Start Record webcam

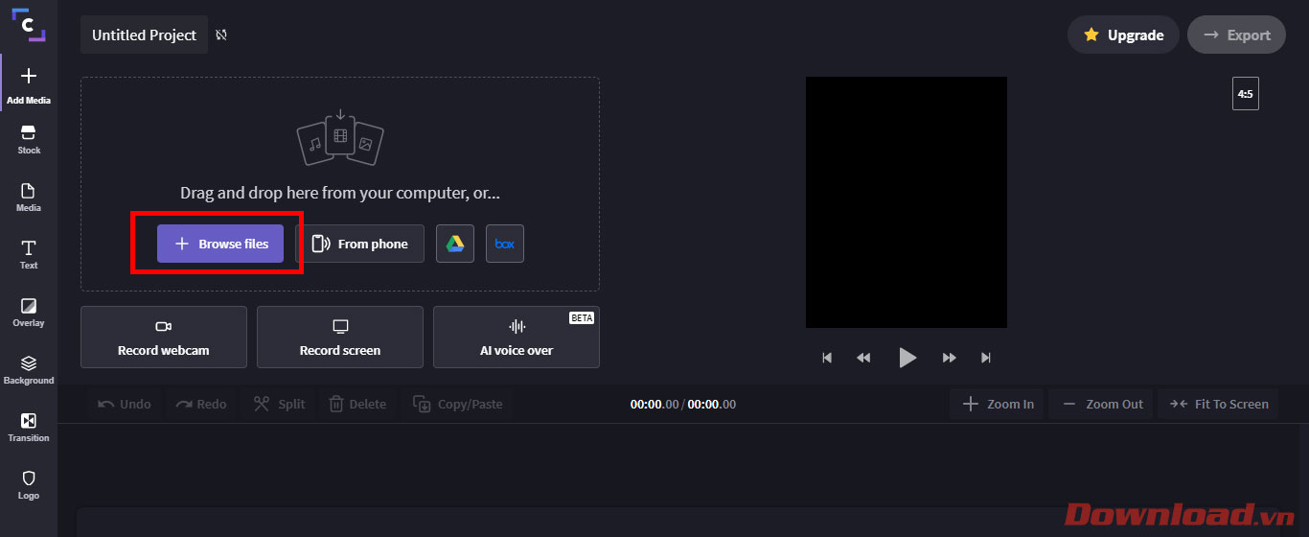pyautogui.click(x=164, y=338)
